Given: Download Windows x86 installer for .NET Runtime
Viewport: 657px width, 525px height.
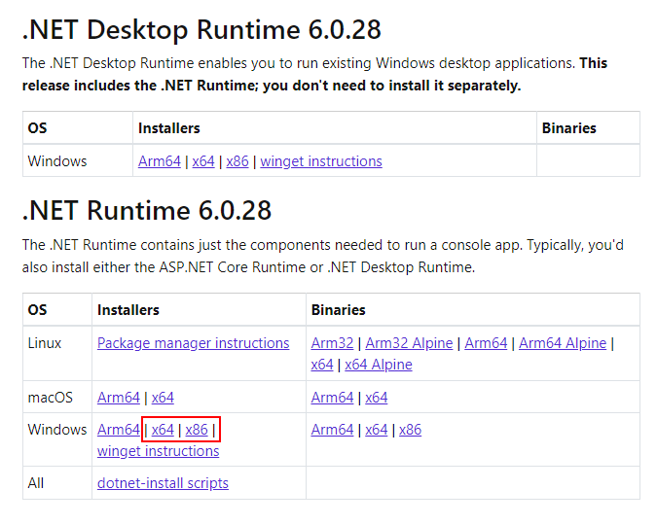Looking at the screenshot, I should [x=197, y=429].
